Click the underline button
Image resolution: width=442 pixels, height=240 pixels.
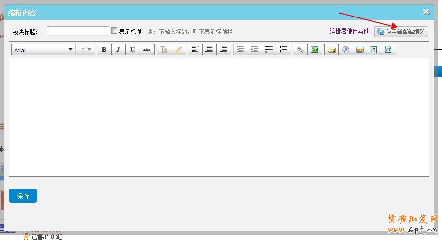133,50
